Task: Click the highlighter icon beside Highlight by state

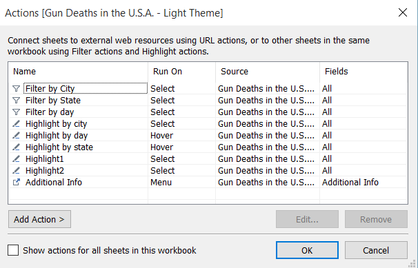Action: click(17, 147)
